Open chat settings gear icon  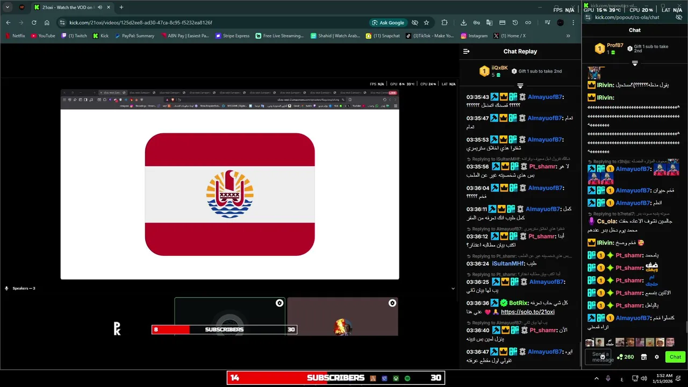(x=656, y=357)
